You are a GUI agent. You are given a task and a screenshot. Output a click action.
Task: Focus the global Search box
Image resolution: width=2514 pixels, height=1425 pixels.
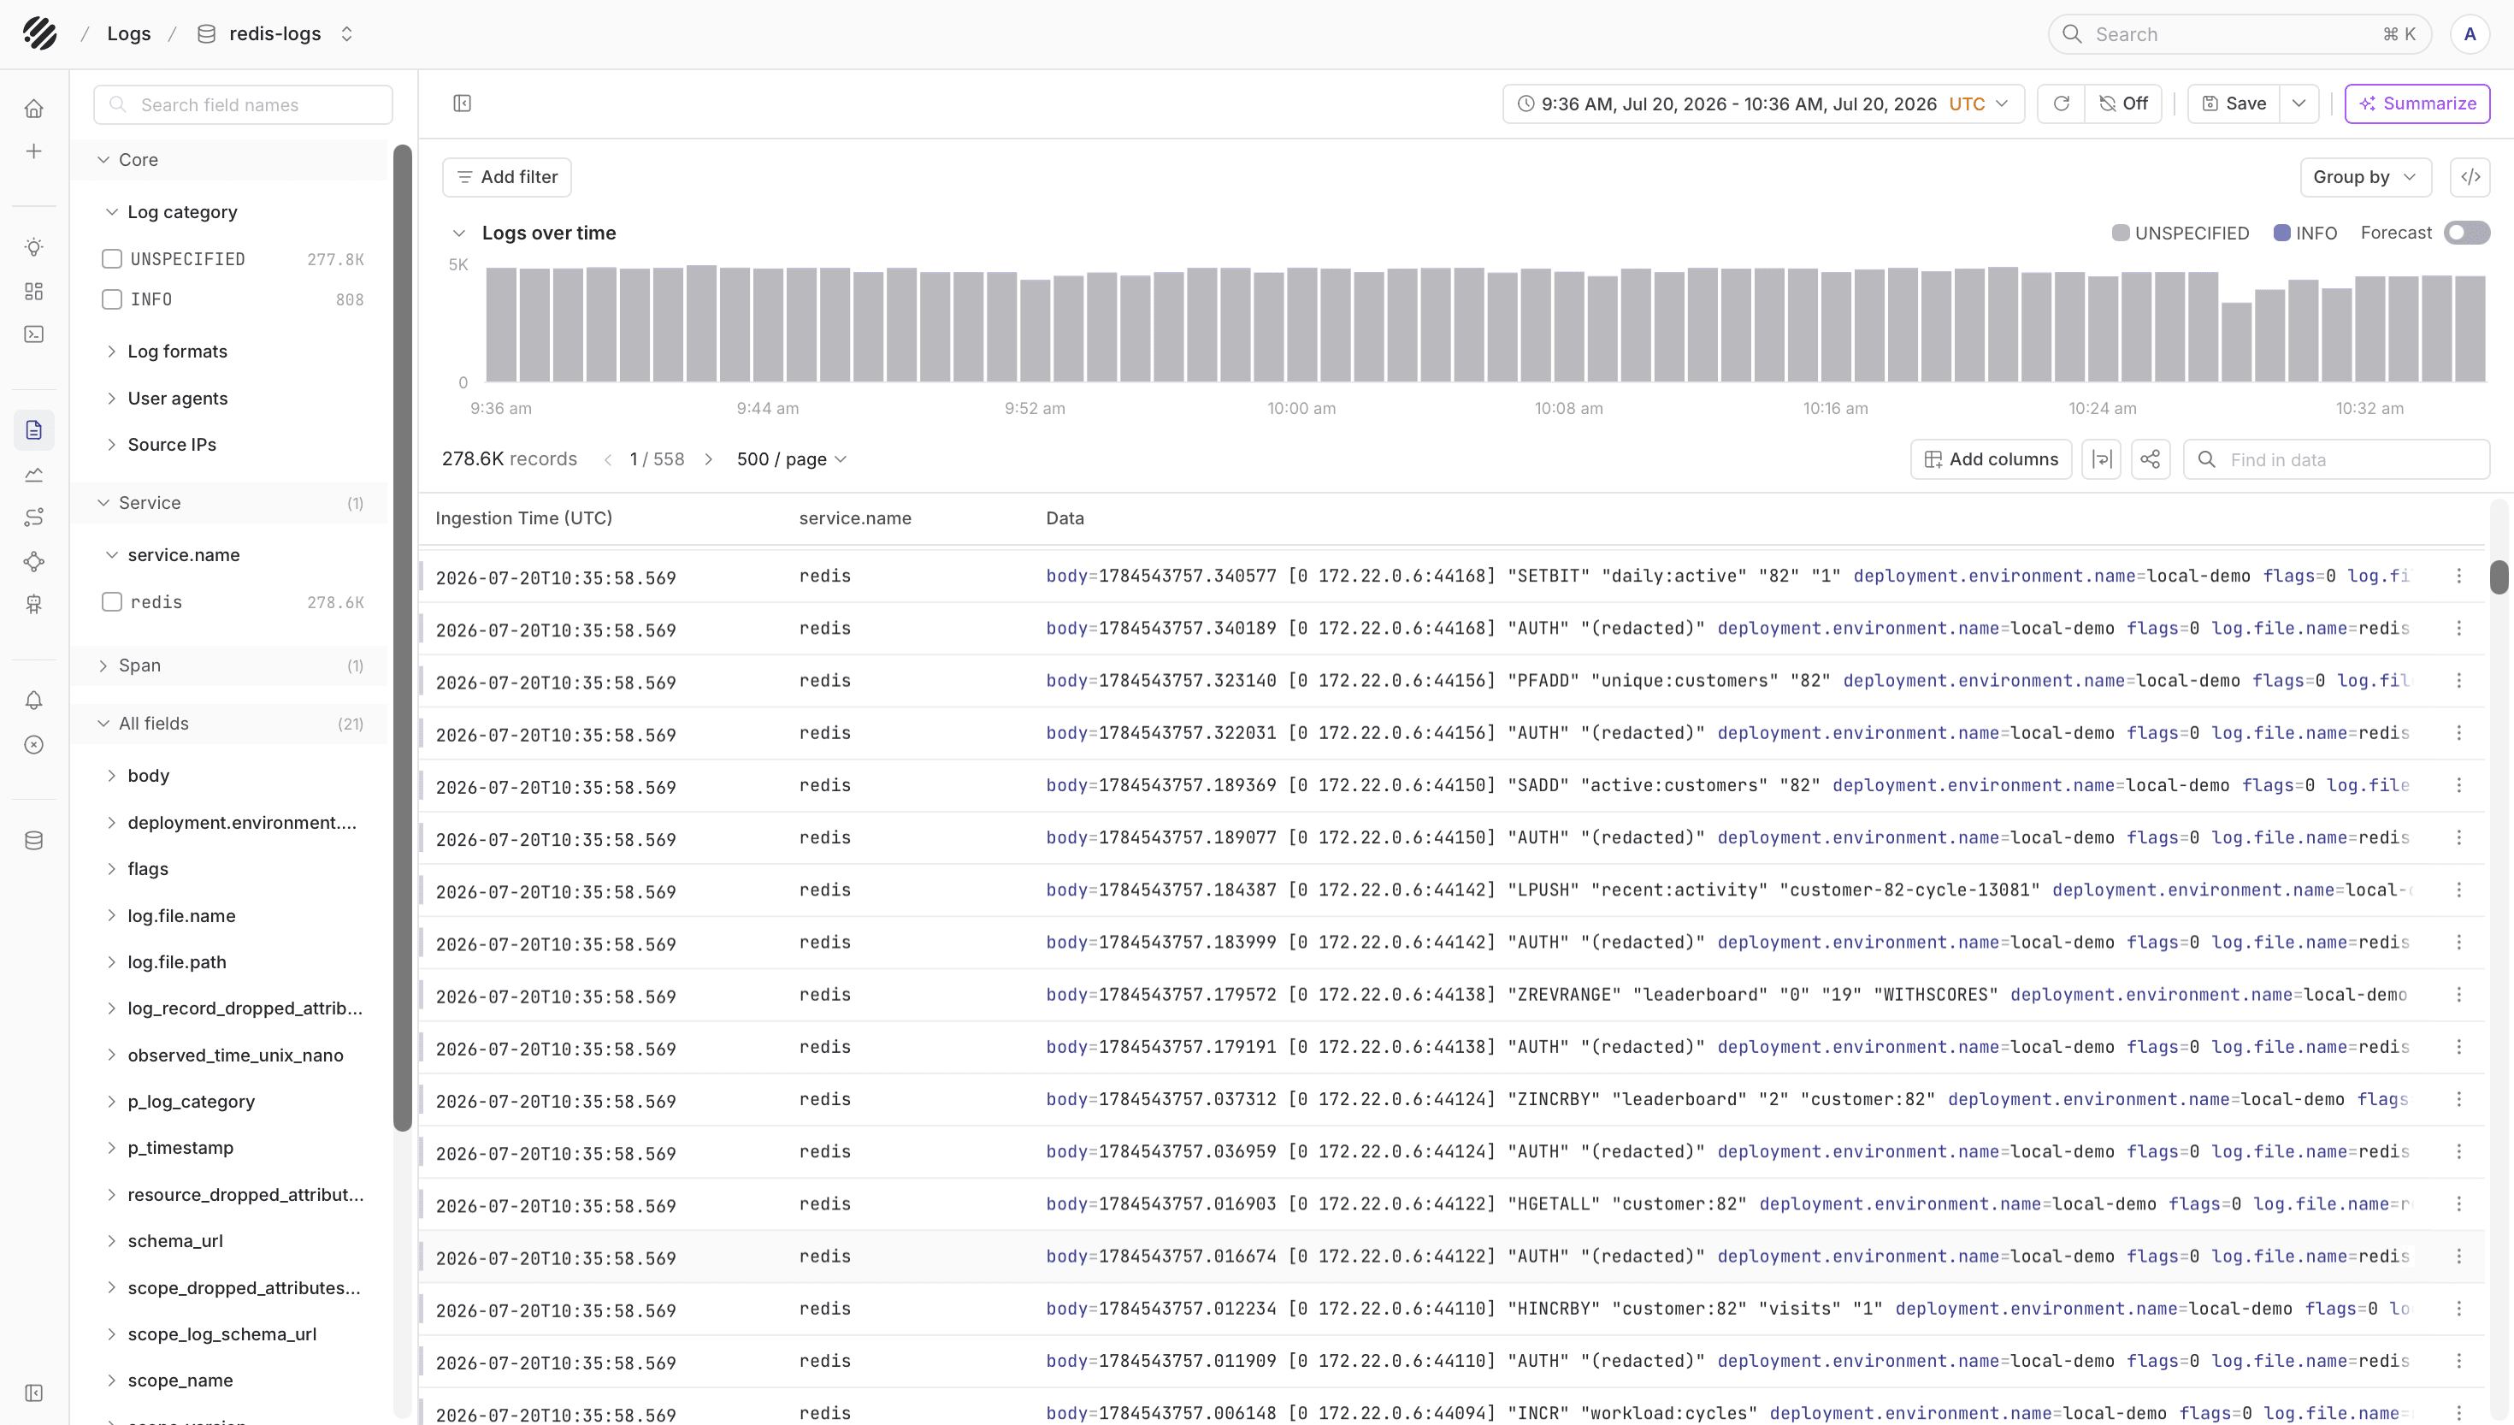(x=2240, y=34)
